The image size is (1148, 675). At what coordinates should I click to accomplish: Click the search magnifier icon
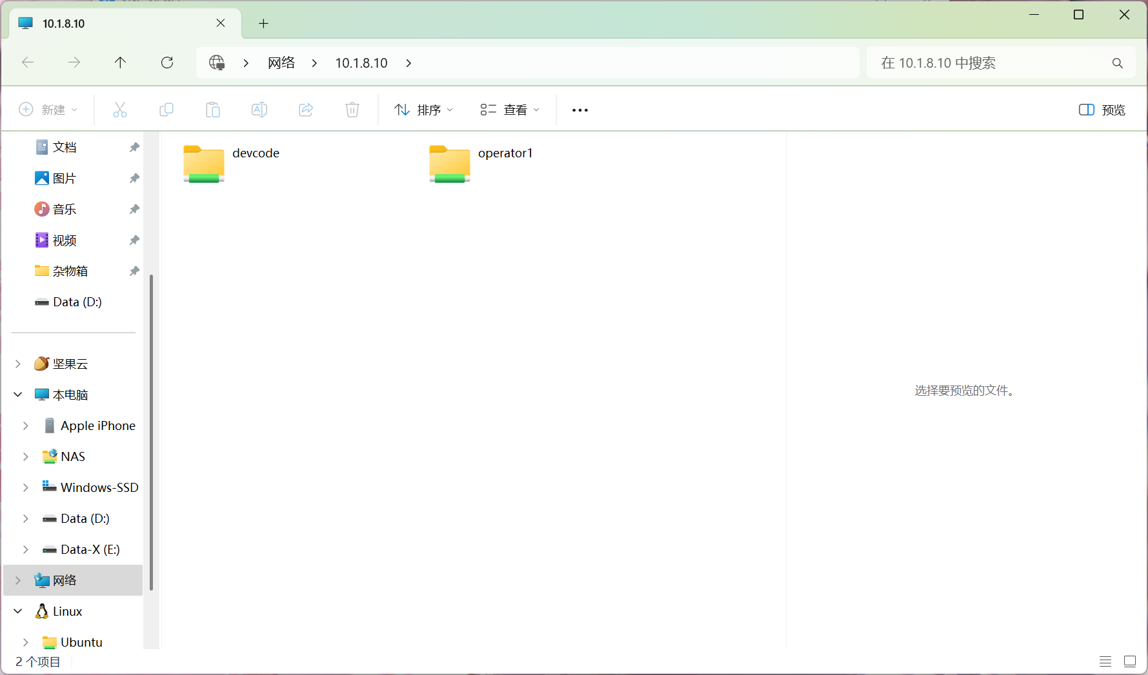click(1117, 63)
